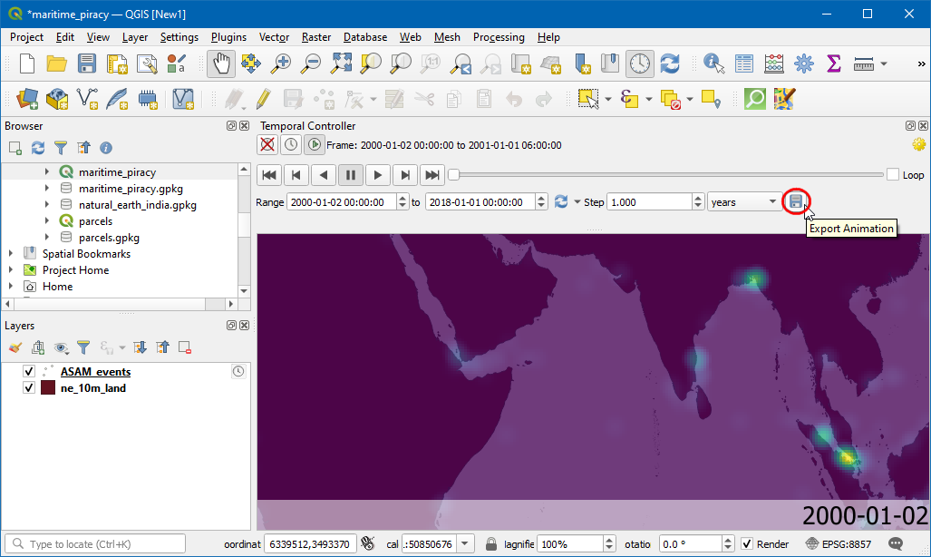Toggle the Render checkbox
Viewport: 931px width, 557px height.
point(747,544)
